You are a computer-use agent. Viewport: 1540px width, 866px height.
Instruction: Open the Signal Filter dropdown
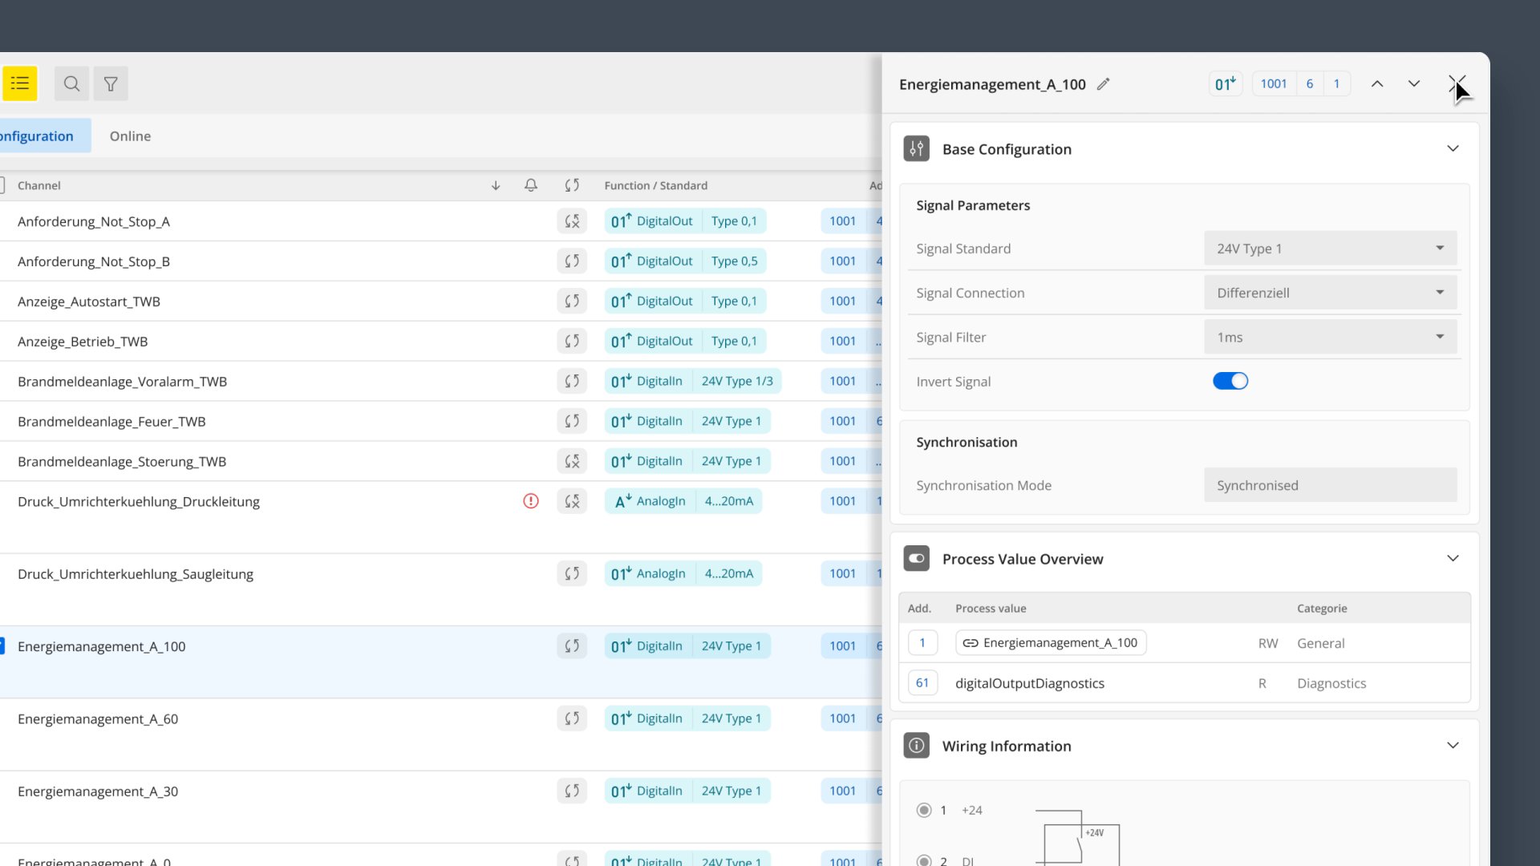click(1330, 338)
